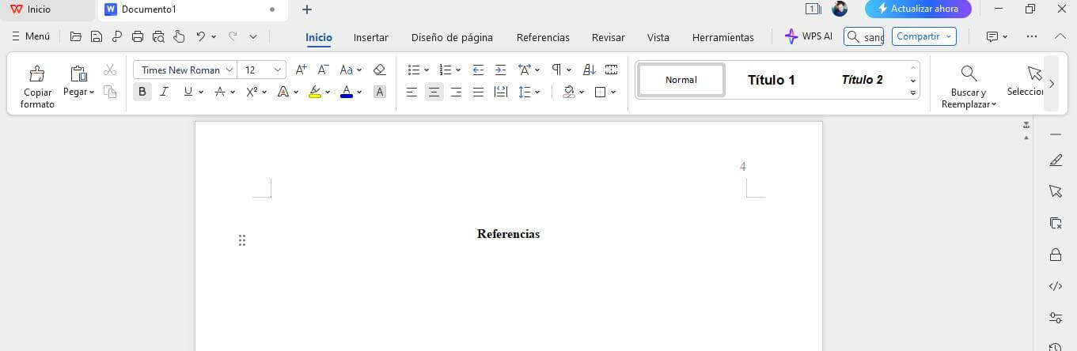Justify paragraph alignment
Screen dimensions: 1077x351
[x=478, y=92]
